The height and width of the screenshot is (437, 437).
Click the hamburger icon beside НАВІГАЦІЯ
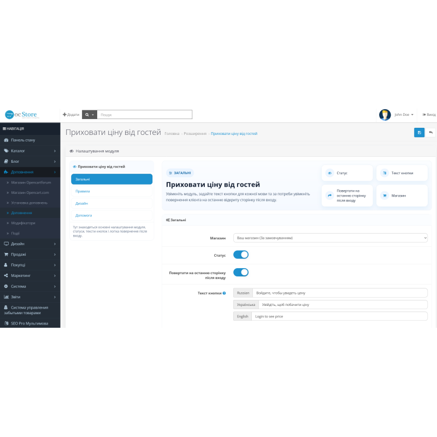[4, 129]
